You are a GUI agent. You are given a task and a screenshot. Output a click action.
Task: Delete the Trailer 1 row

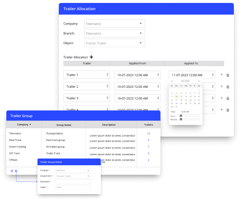(228, 75)
